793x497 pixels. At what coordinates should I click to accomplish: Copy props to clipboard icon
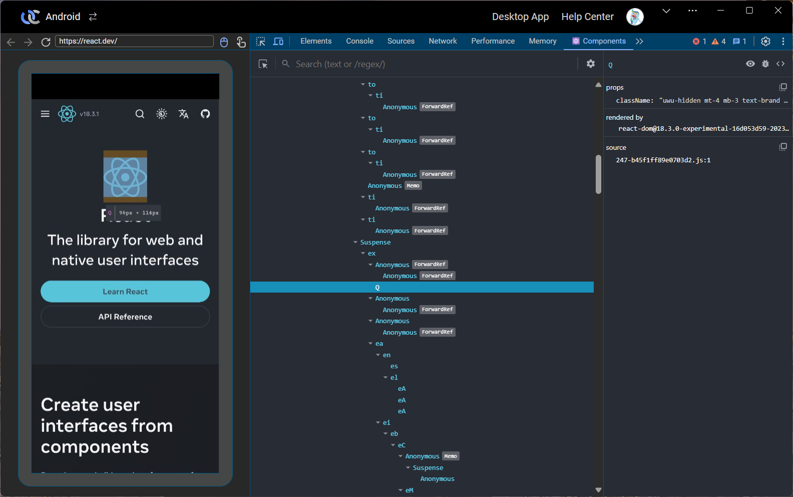783,87
